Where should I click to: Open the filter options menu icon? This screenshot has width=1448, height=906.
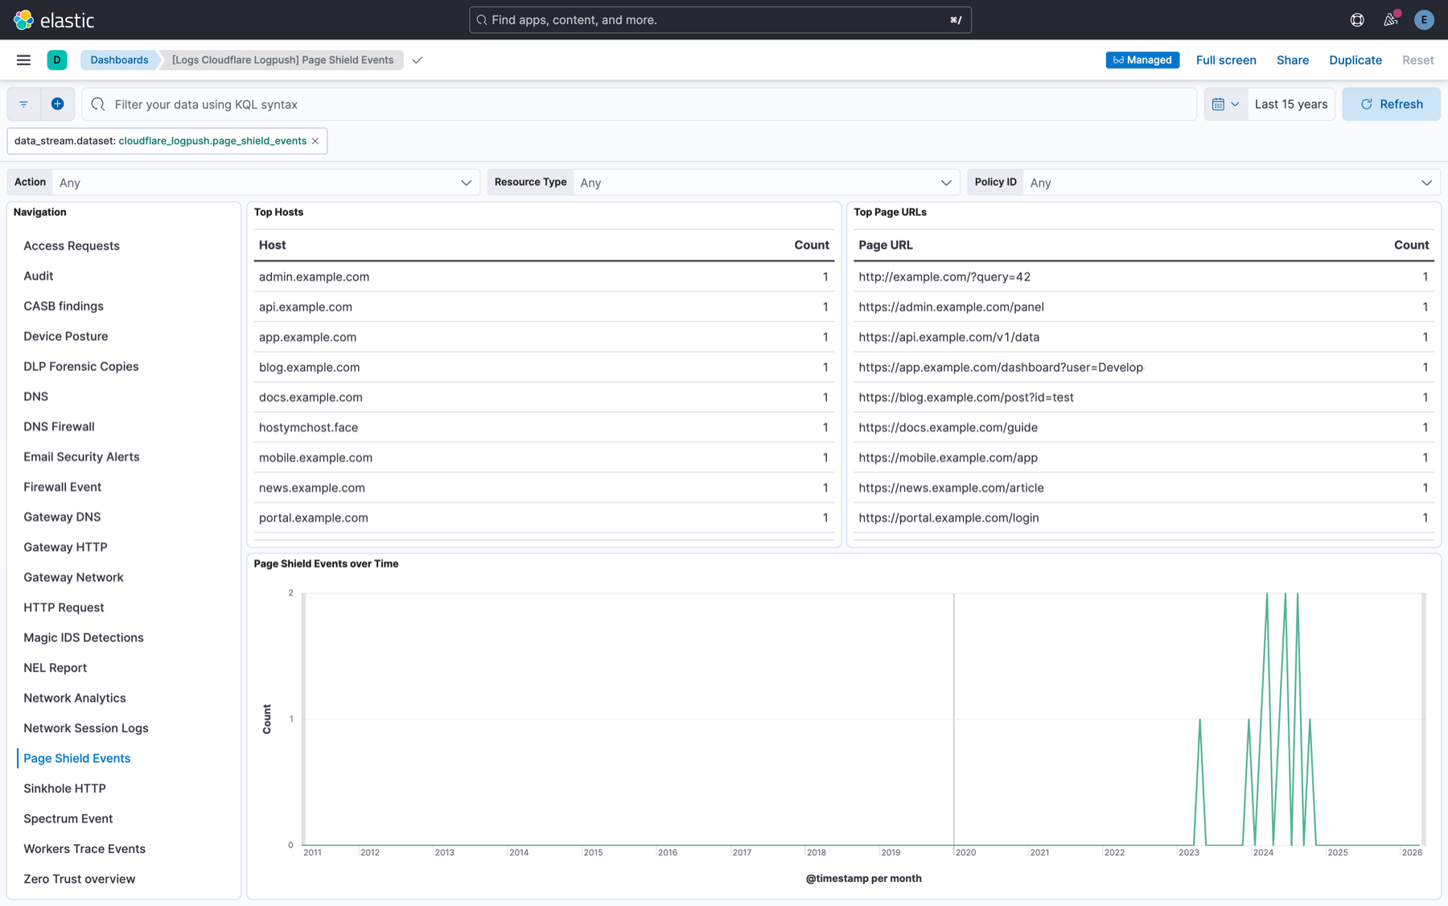point(24,105)
